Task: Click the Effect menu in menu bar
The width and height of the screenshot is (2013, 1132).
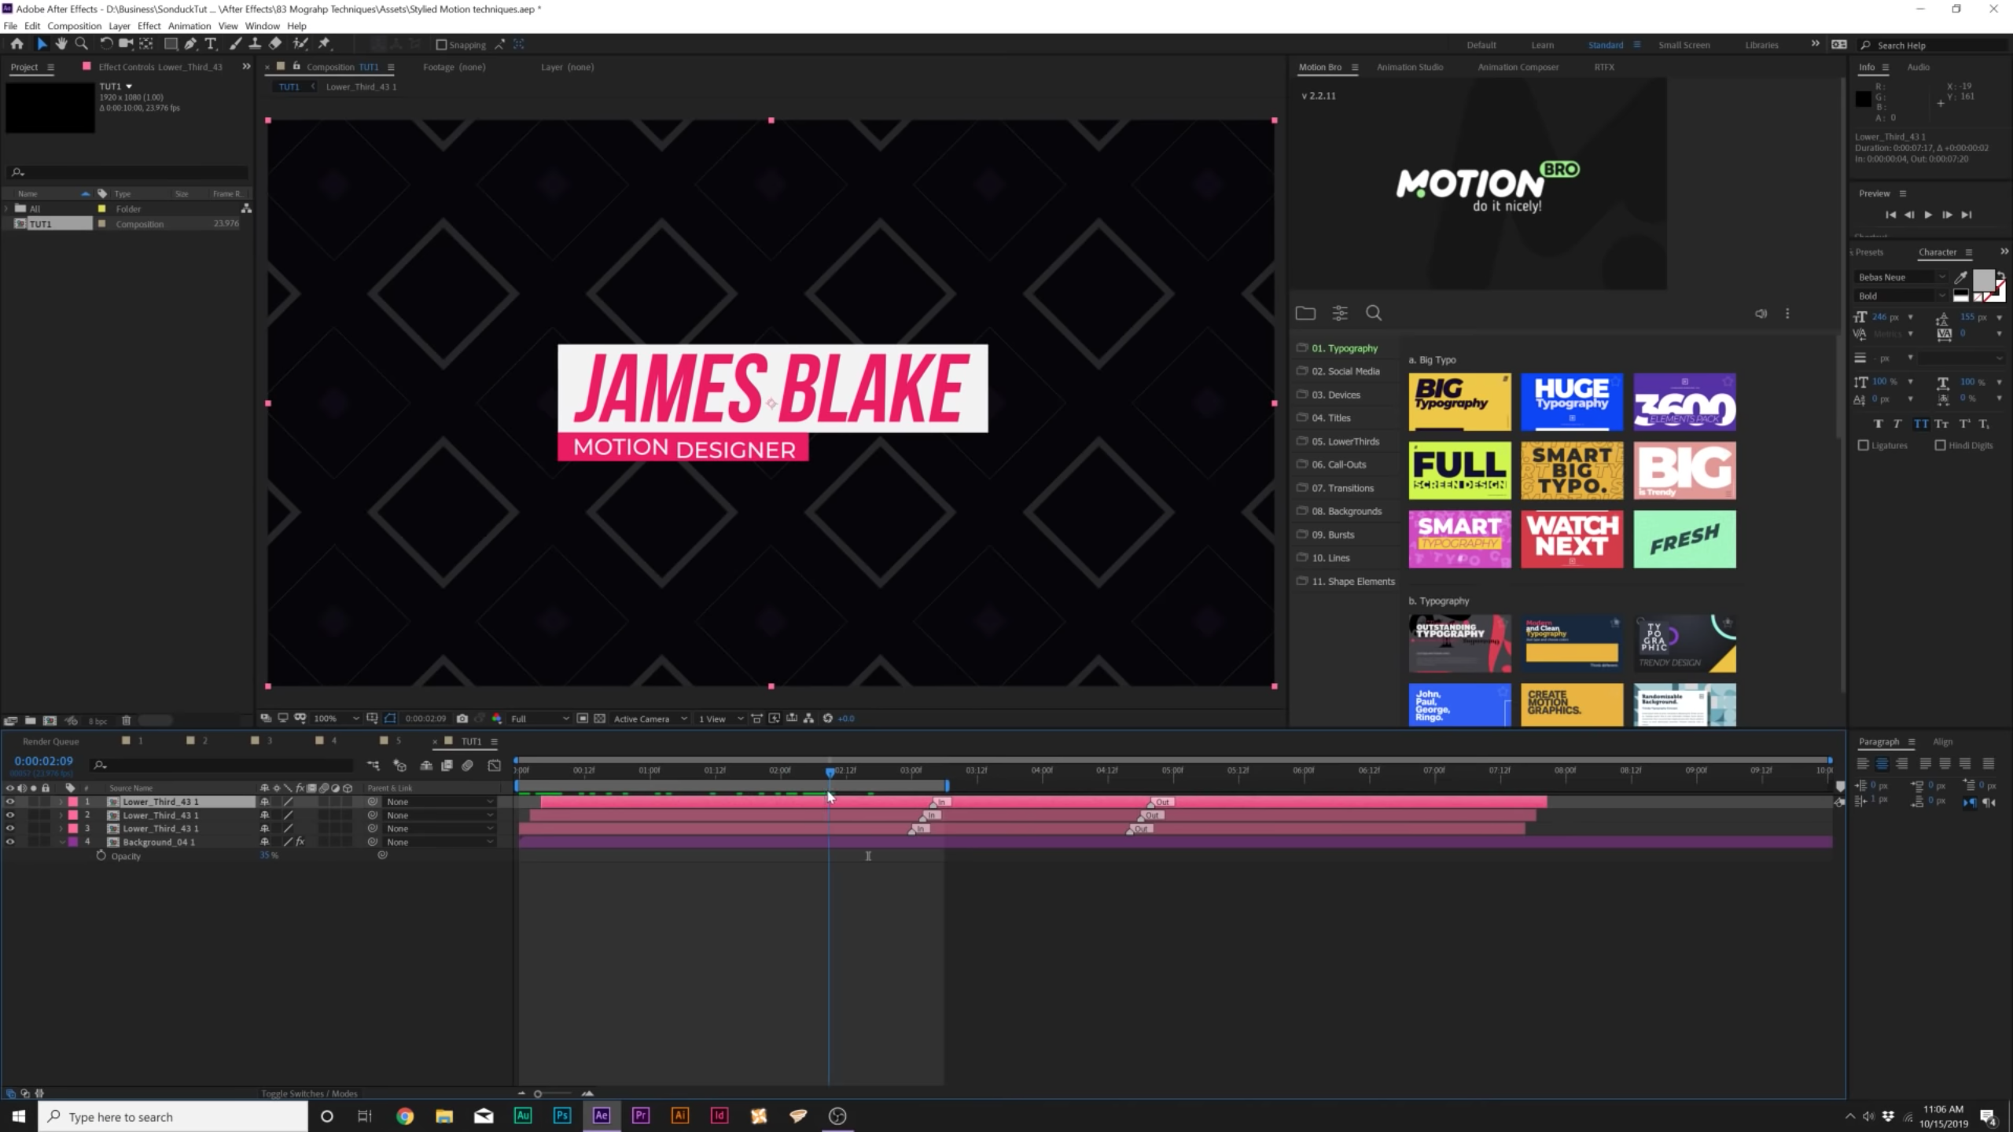Action: point(149,25)
